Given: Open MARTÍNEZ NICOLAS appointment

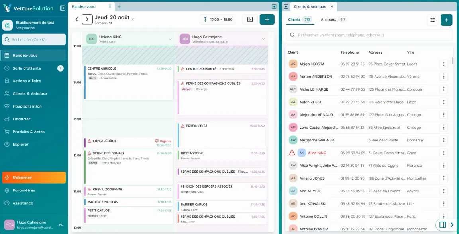Looking at the screenshot, I should [129, 202].
